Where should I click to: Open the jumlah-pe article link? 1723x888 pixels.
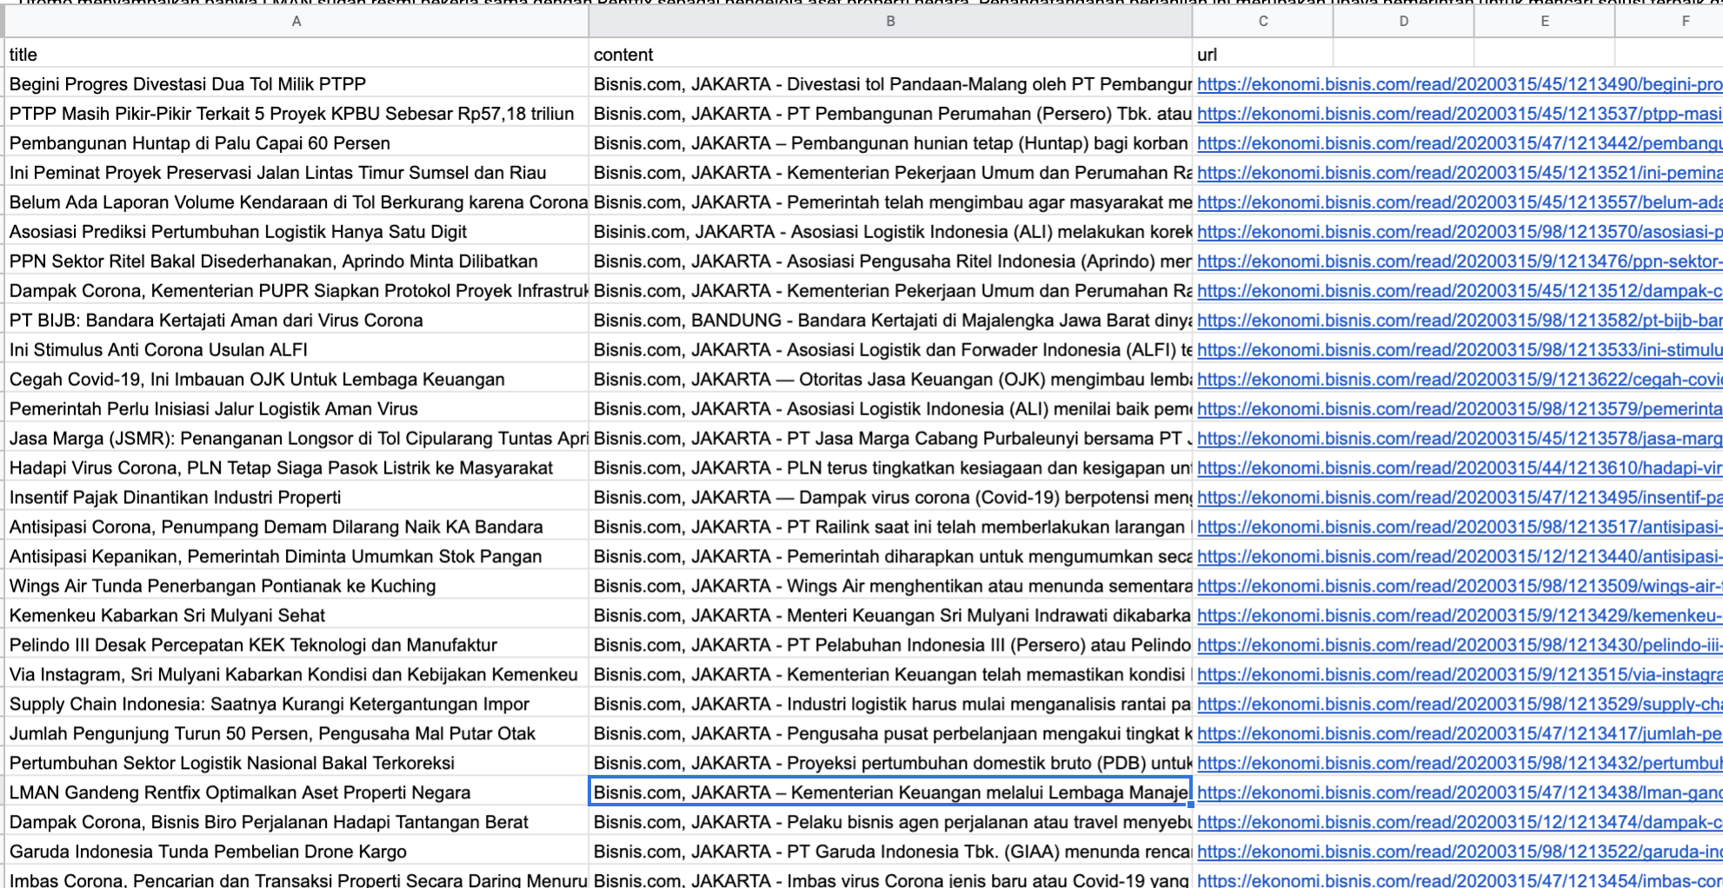[x=1460, y=734]
